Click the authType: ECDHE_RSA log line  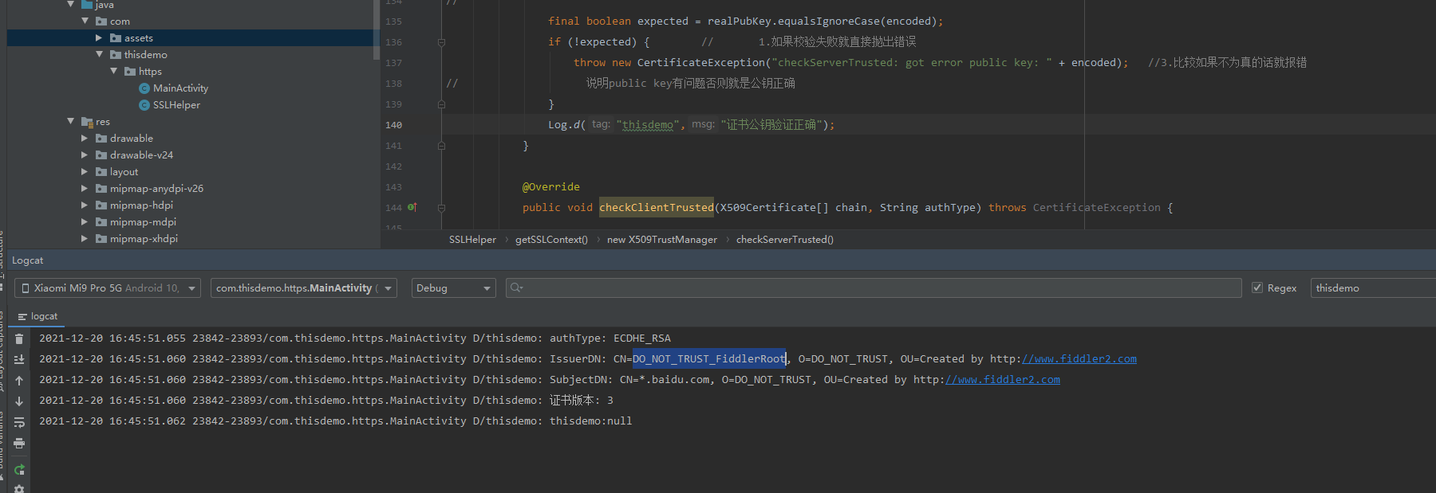coord(355,338)
